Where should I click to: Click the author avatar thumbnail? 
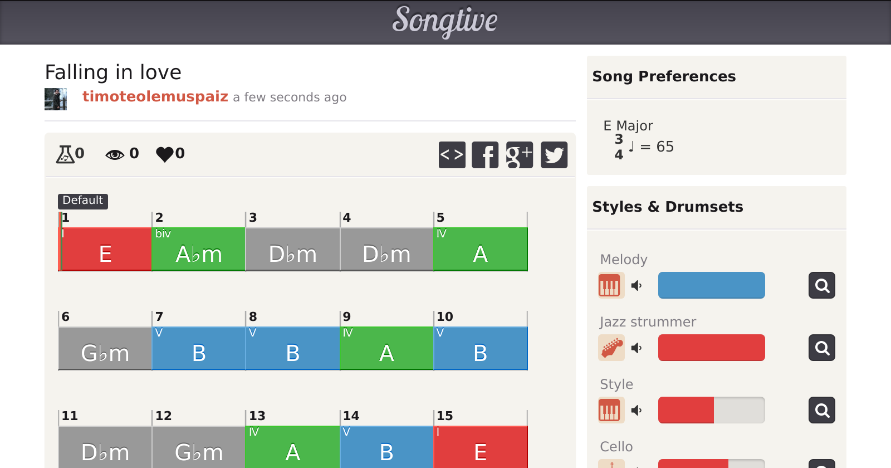(56, 99)
